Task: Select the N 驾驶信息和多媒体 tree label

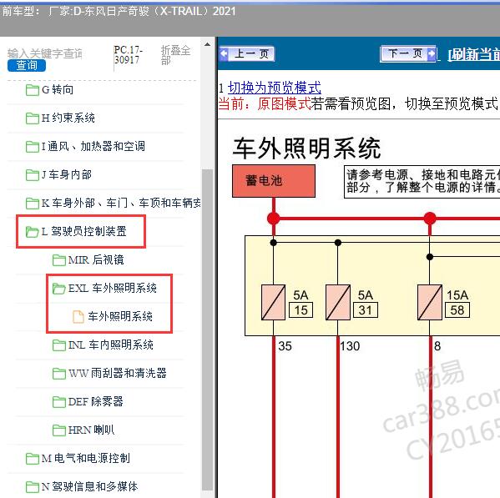Action: point(90,487)
